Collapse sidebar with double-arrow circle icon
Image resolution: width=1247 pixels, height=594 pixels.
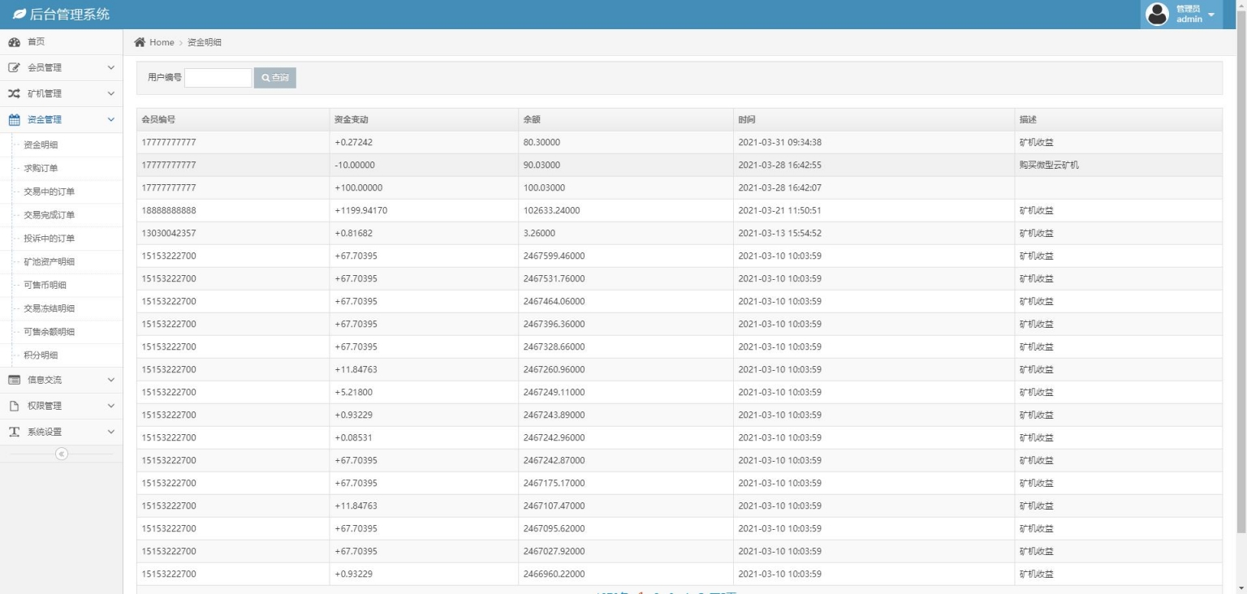(62, 454)
